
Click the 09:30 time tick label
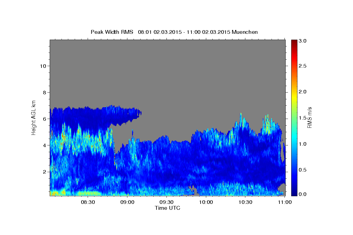click(x=166, y=202)
